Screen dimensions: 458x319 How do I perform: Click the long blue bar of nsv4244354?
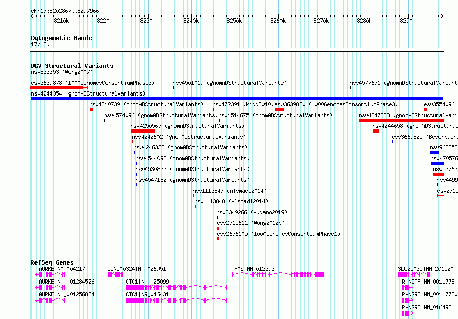[237, 99]
